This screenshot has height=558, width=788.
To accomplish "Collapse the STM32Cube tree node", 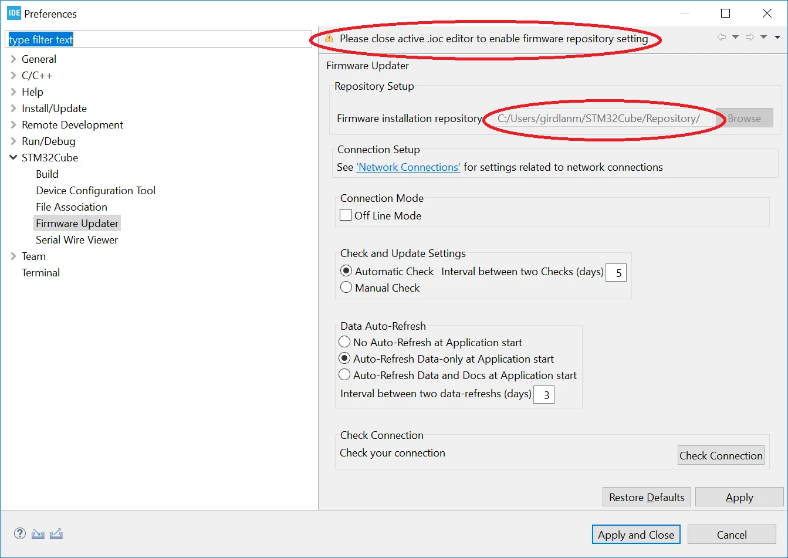I will [x=13, y=158].
